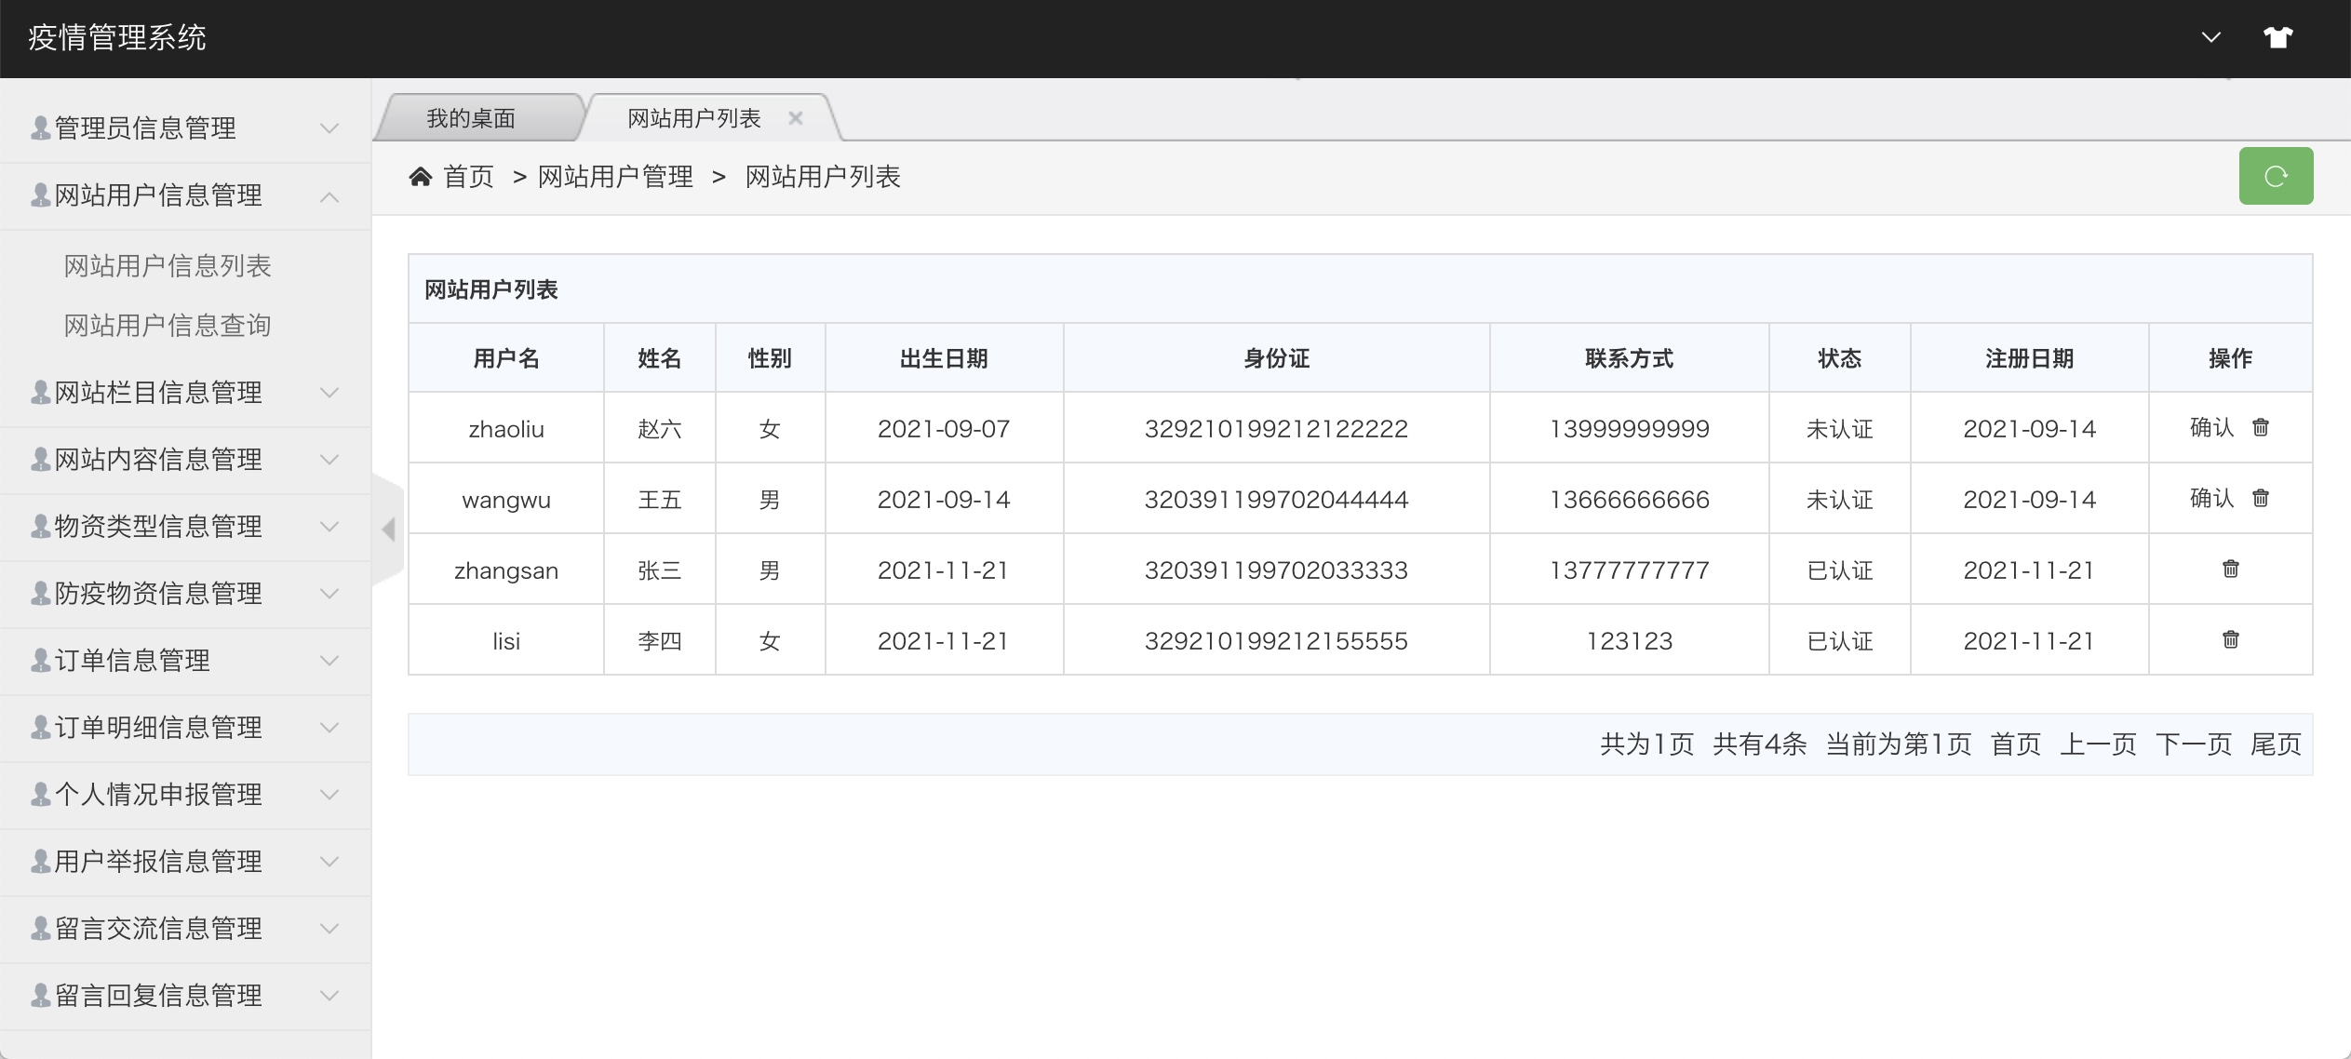
Task: Click the user icon beside 用户举报信息管理
Action: (41, 861)
